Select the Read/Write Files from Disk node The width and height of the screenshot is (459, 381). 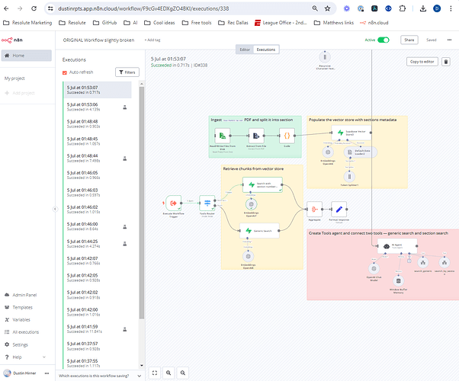(223, 136)
